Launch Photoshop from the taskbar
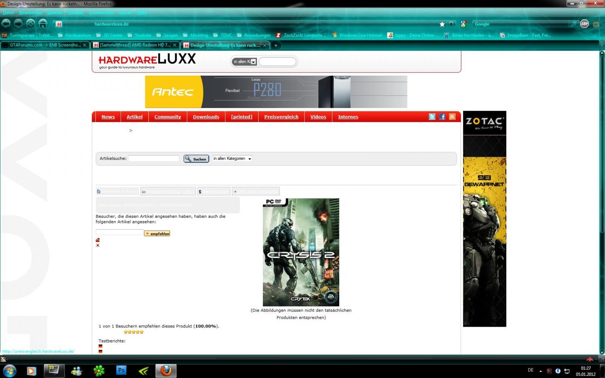This screenshot has height=378, width=605. [x=121, y=370]
